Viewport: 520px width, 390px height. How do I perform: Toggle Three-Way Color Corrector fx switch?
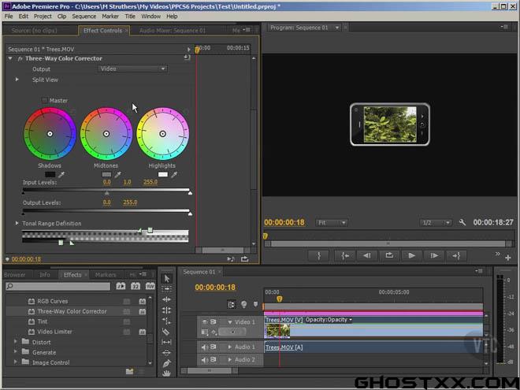(x=20, y=58)
